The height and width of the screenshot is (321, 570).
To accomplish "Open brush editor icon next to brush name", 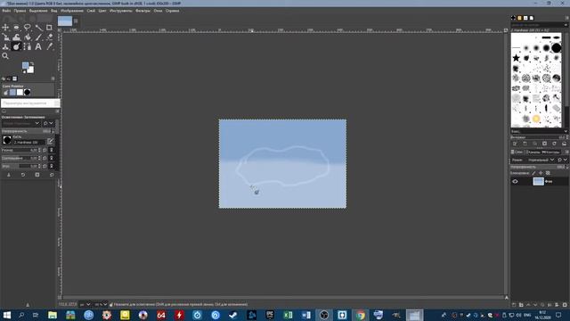I will point(50,141).
